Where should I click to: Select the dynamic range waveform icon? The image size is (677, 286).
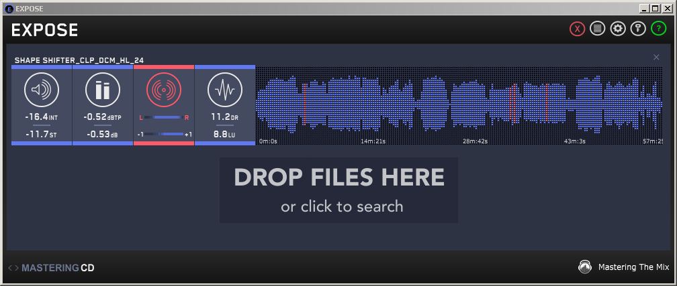click(224, 90)
